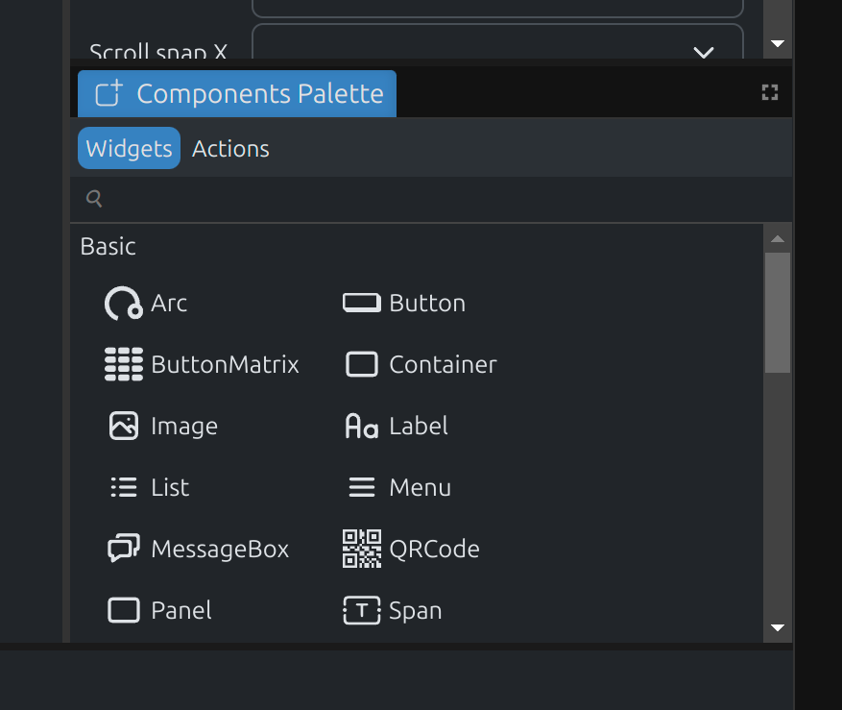842x710 pixels.
Task: Switch to the Widgets tab
Action: click(129, 149)
